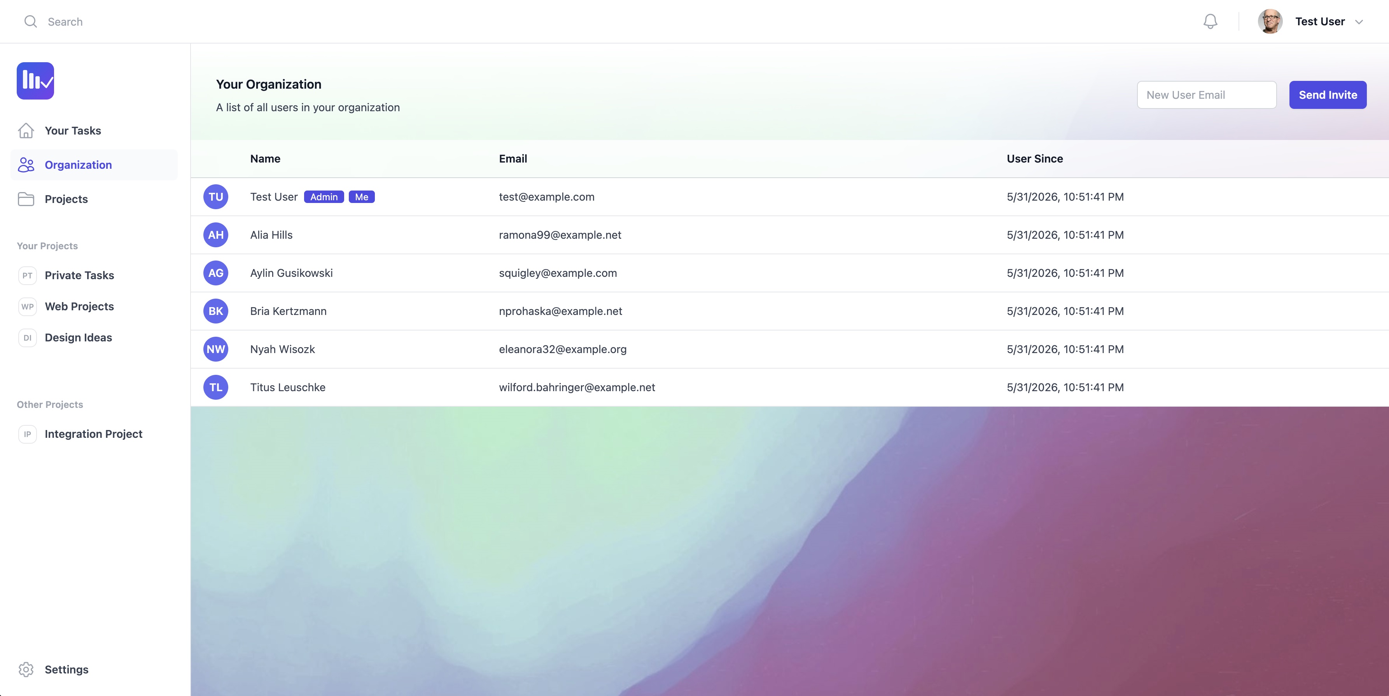This screenshot has width=1389, height=696.
Task: Click the name Alia Hills
Action: click(271, 235)
